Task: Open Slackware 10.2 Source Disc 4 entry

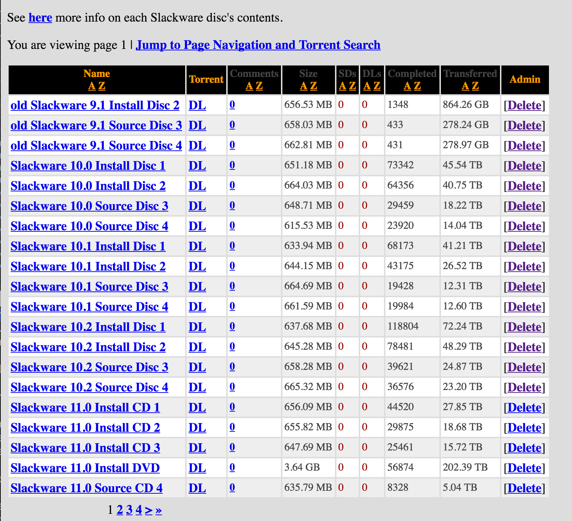Action: tap(89, 387)
